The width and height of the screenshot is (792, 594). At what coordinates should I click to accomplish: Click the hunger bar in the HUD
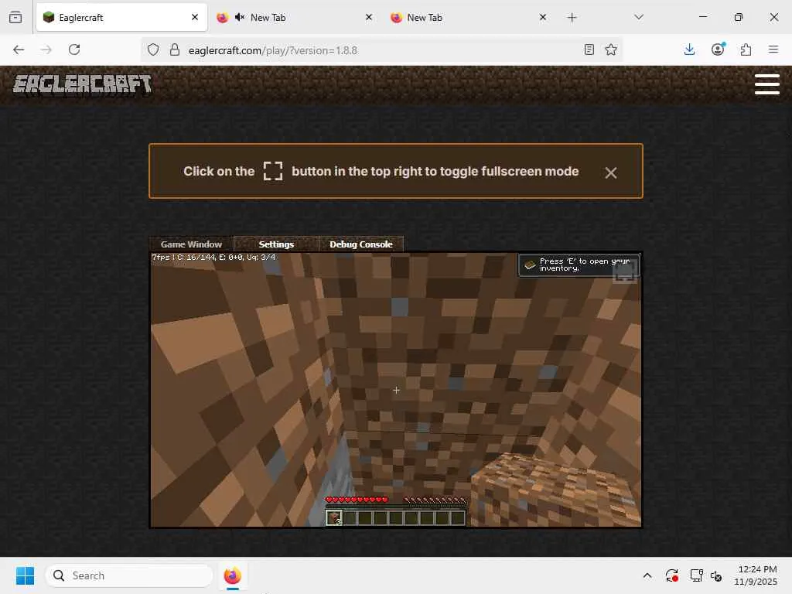tap(435, 500)
